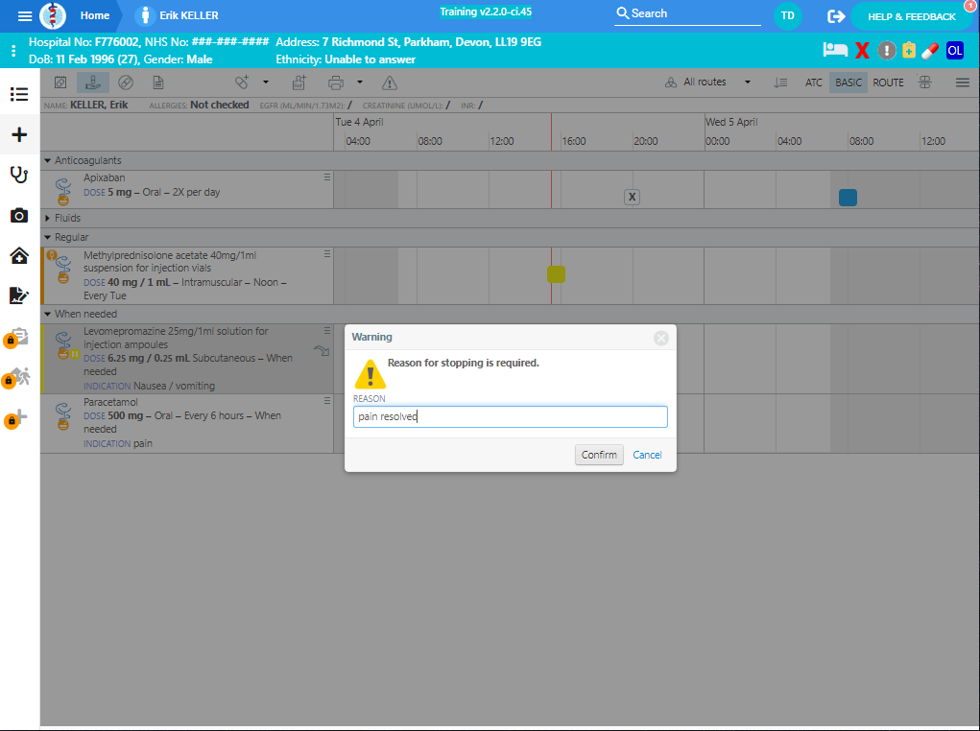
Task: Click the logout arrow icon
Action: pyautogui.click(x=836, y=16)
